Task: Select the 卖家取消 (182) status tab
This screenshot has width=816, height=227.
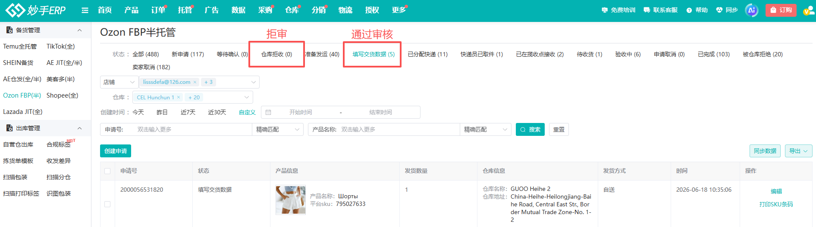Action: [151, 67]
